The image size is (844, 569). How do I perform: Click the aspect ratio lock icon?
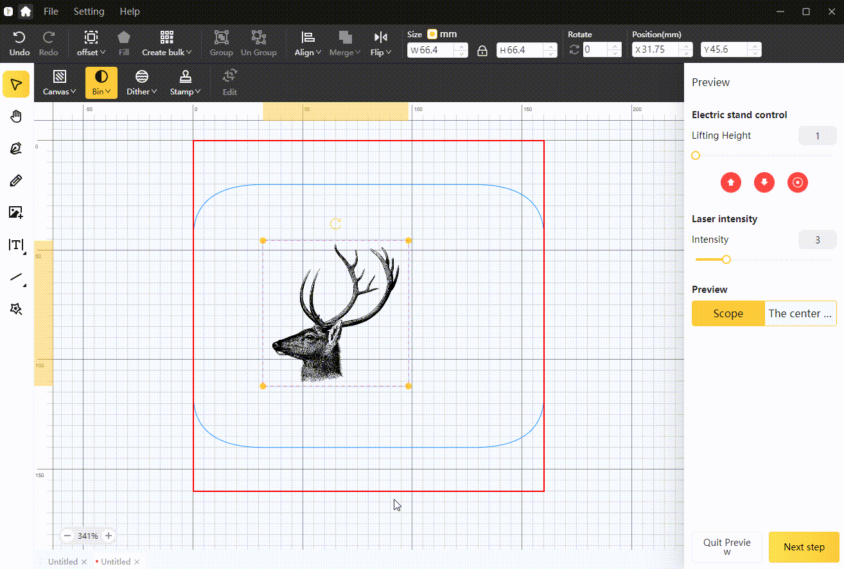(x=482, y=50)
